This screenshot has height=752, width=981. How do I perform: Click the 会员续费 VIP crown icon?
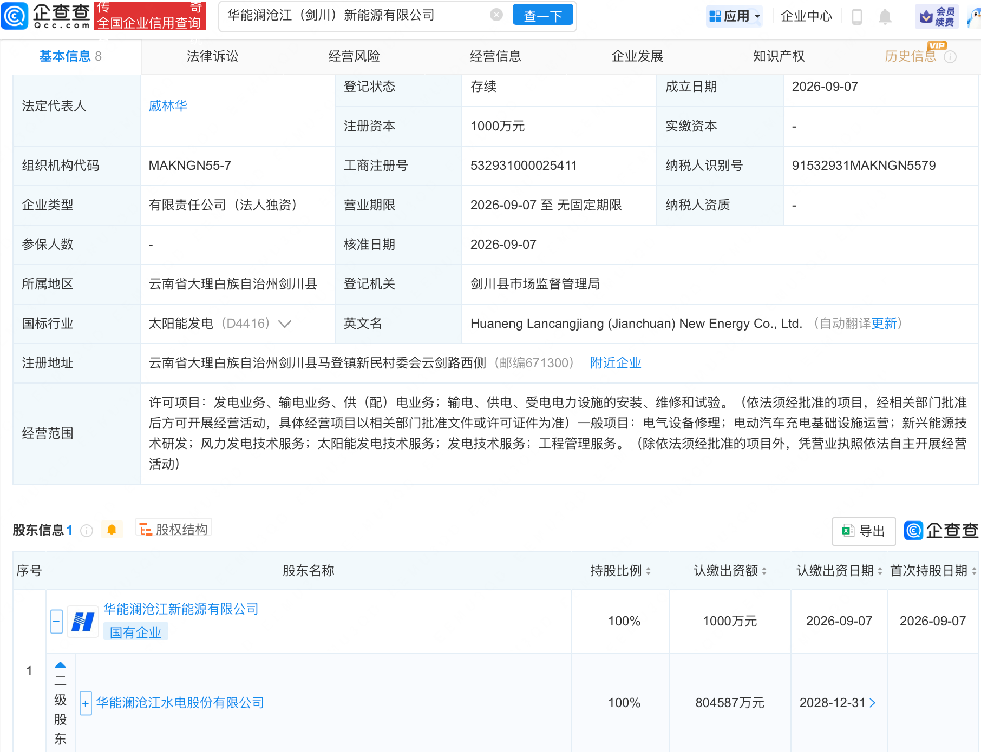coord(937,17)
